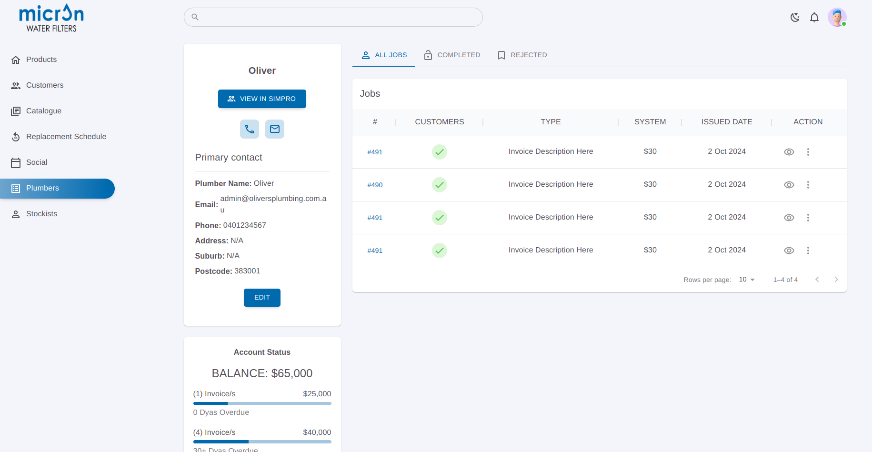Click the Products home icon
The height and width of the screenshot is (452, 872).
pyautogui.click(x=16, y=60)
